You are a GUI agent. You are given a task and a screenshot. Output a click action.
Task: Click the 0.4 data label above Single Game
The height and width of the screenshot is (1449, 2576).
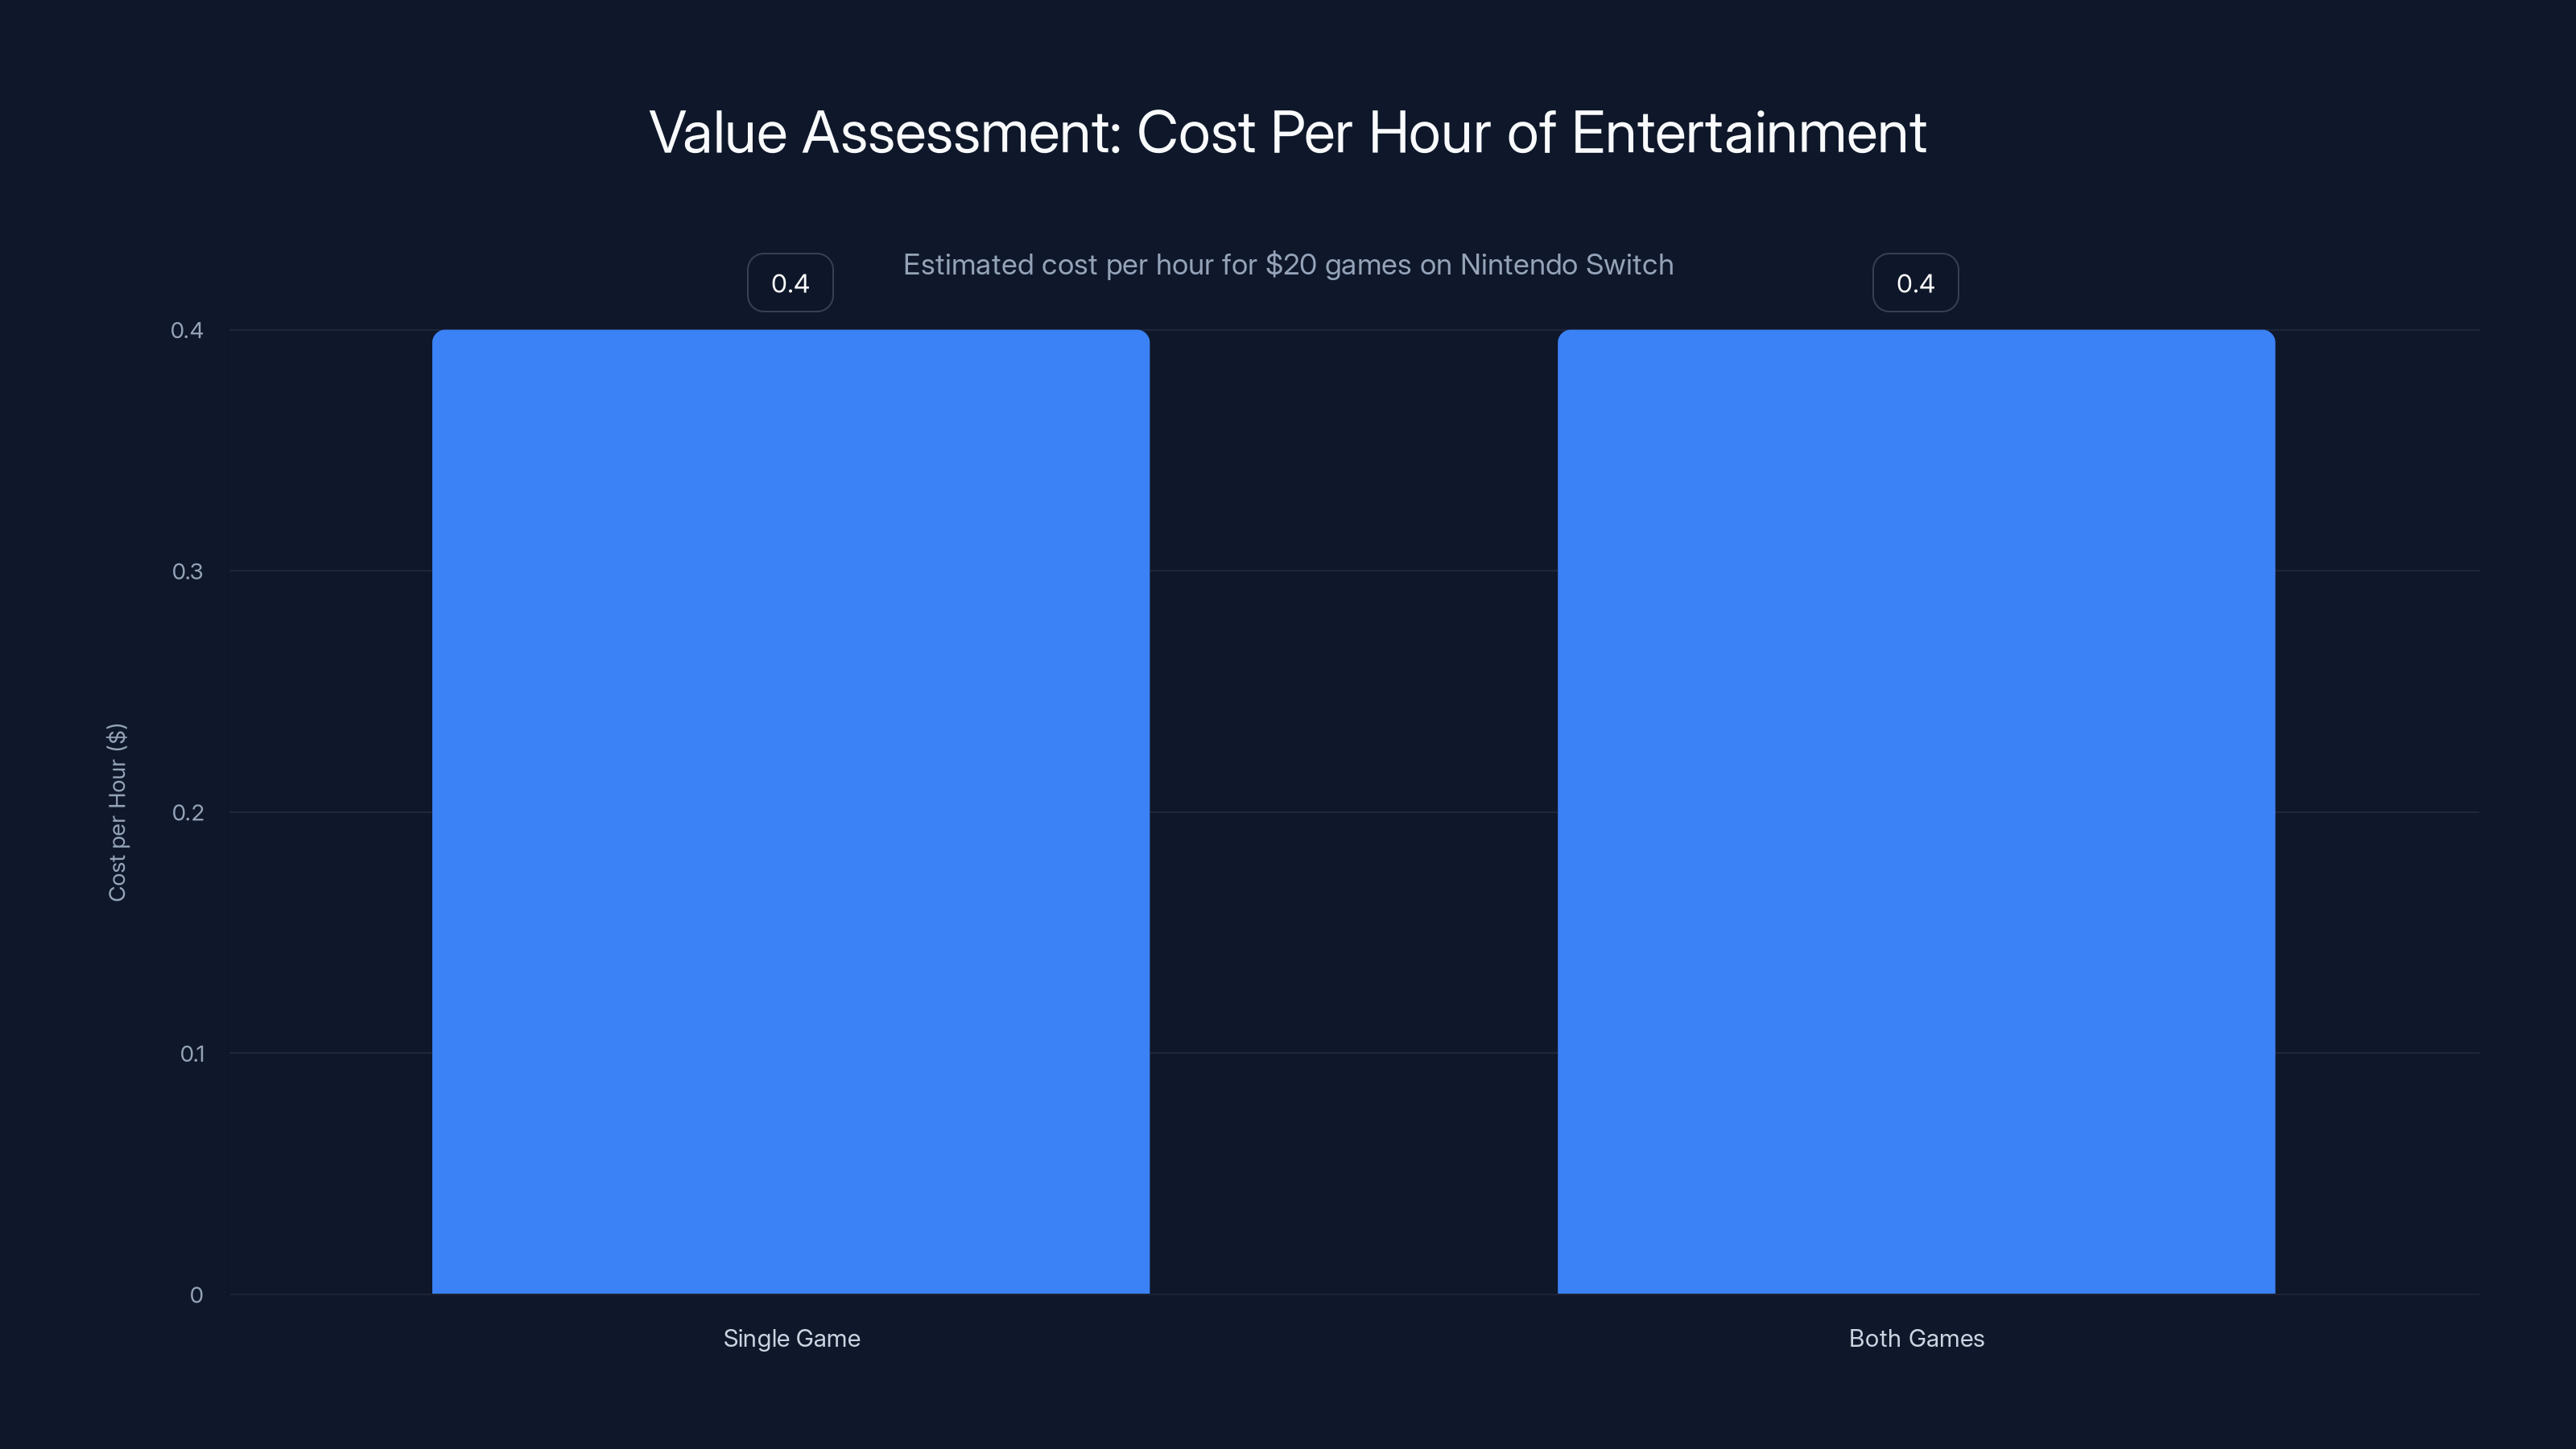[x=789, y=282]
